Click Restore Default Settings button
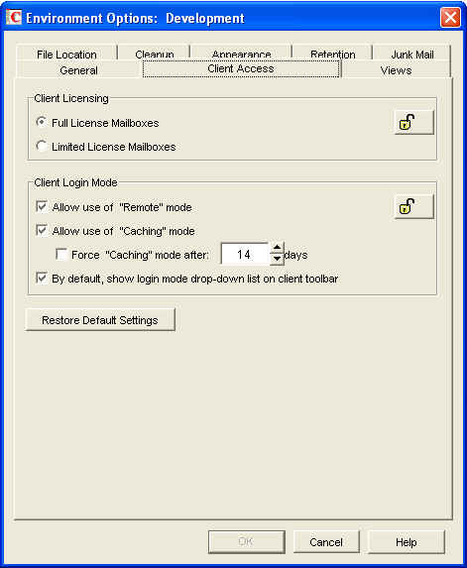Viewport: 467px width, 568px height. [100, 320]
